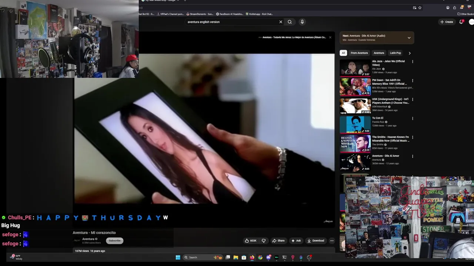Open more options for The Smiths video
This screenshot has width=474, height=266.
point(413,137)
